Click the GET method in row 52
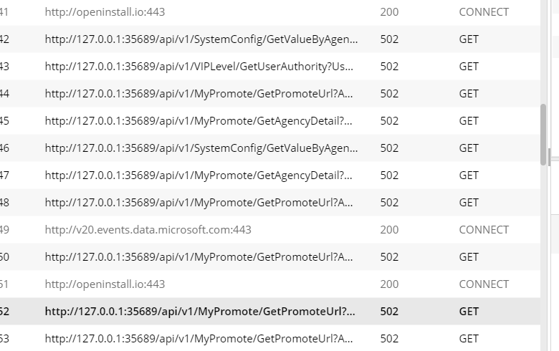 click(x=469, y=312)
